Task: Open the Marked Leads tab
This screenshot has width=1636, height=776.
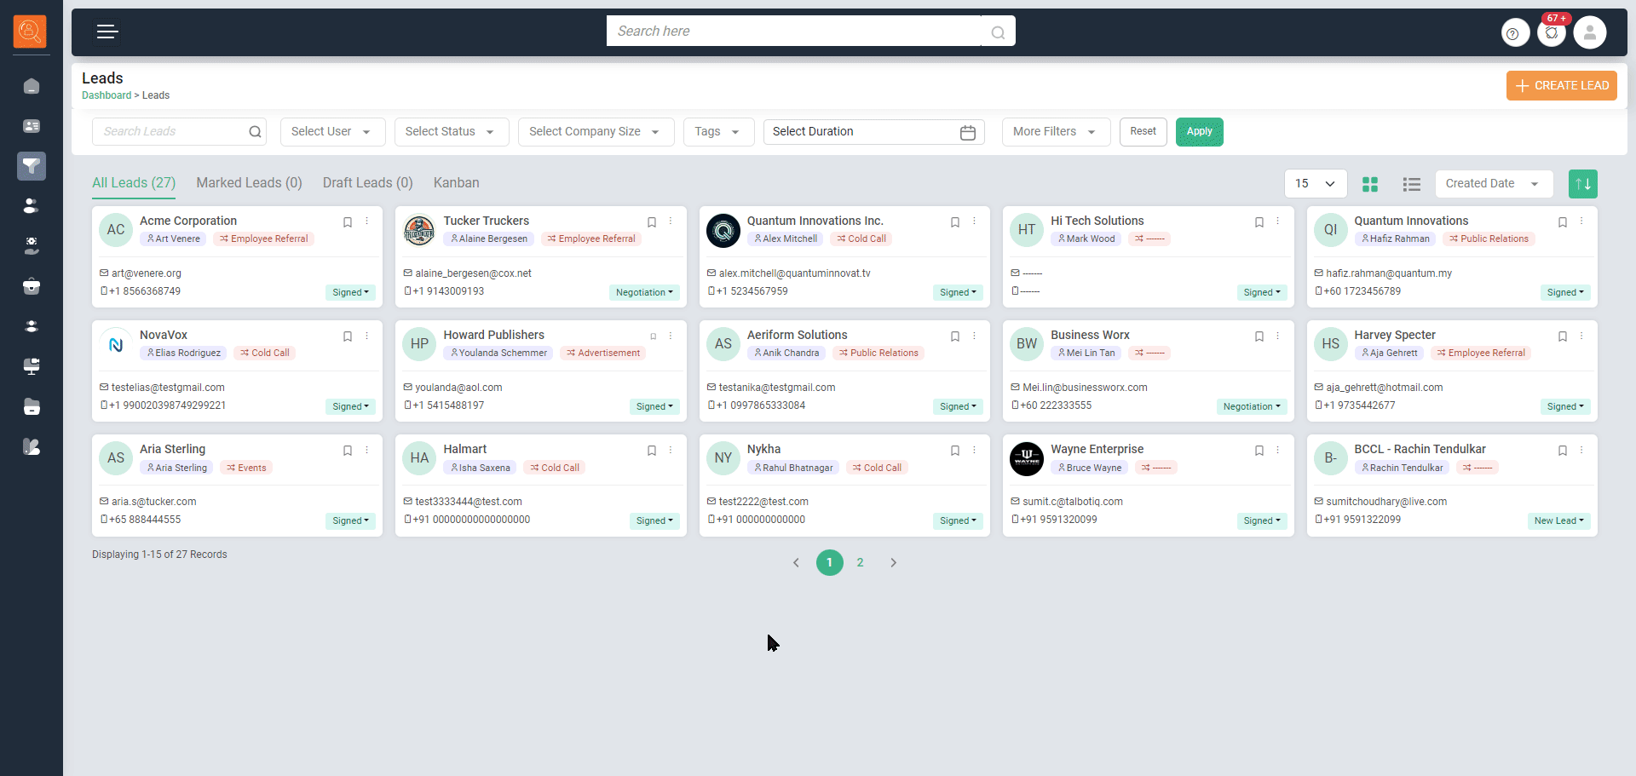Action: pyautogui.click(x=249, y=183)
